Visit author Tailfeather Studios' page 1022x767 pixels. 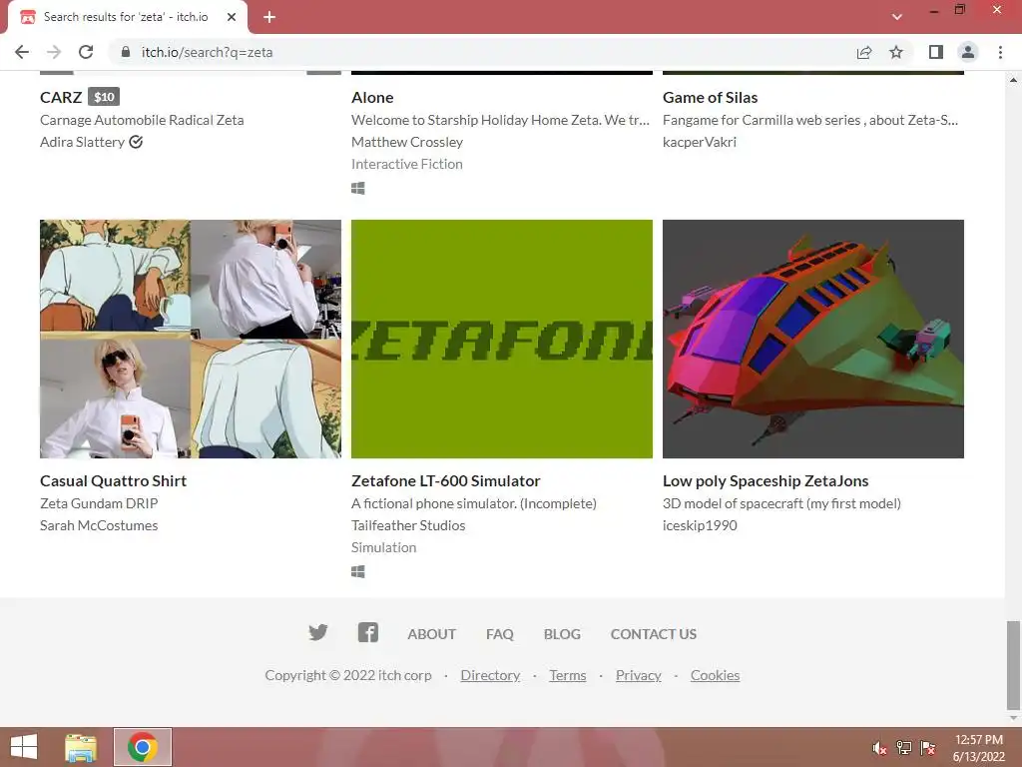coord(408,525)
